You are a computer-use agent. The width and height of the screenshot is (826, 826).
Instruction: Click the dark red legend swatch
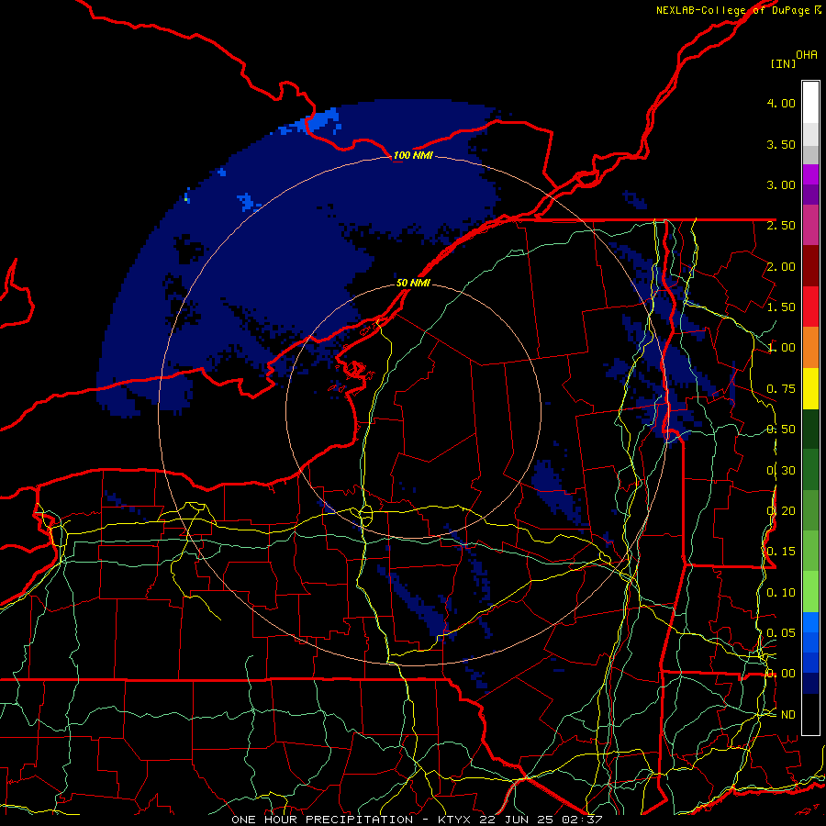pyautogui.click(x=810, y=266)
